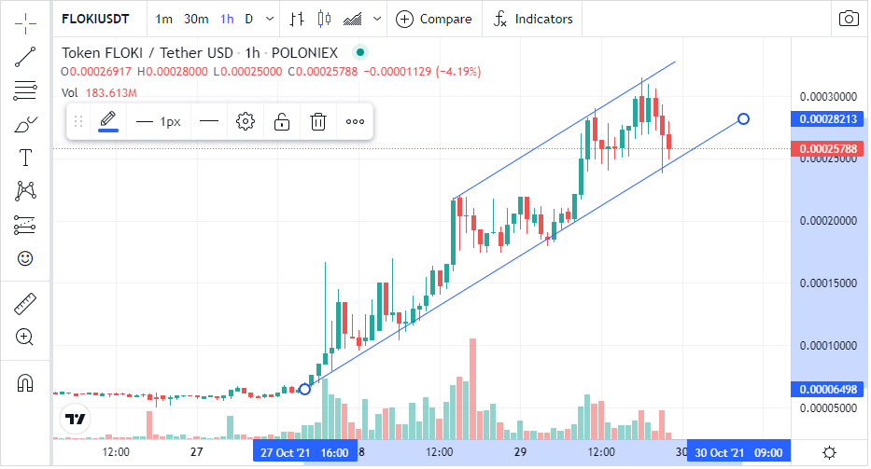This screenshot has width=871, height=469.
Task: Open the emoji icons tool
Action: point(25,258)
